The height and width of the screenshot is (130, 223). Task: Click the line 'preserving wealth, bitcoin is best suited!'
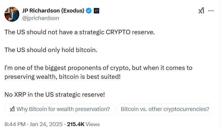(x=63, y=77)
